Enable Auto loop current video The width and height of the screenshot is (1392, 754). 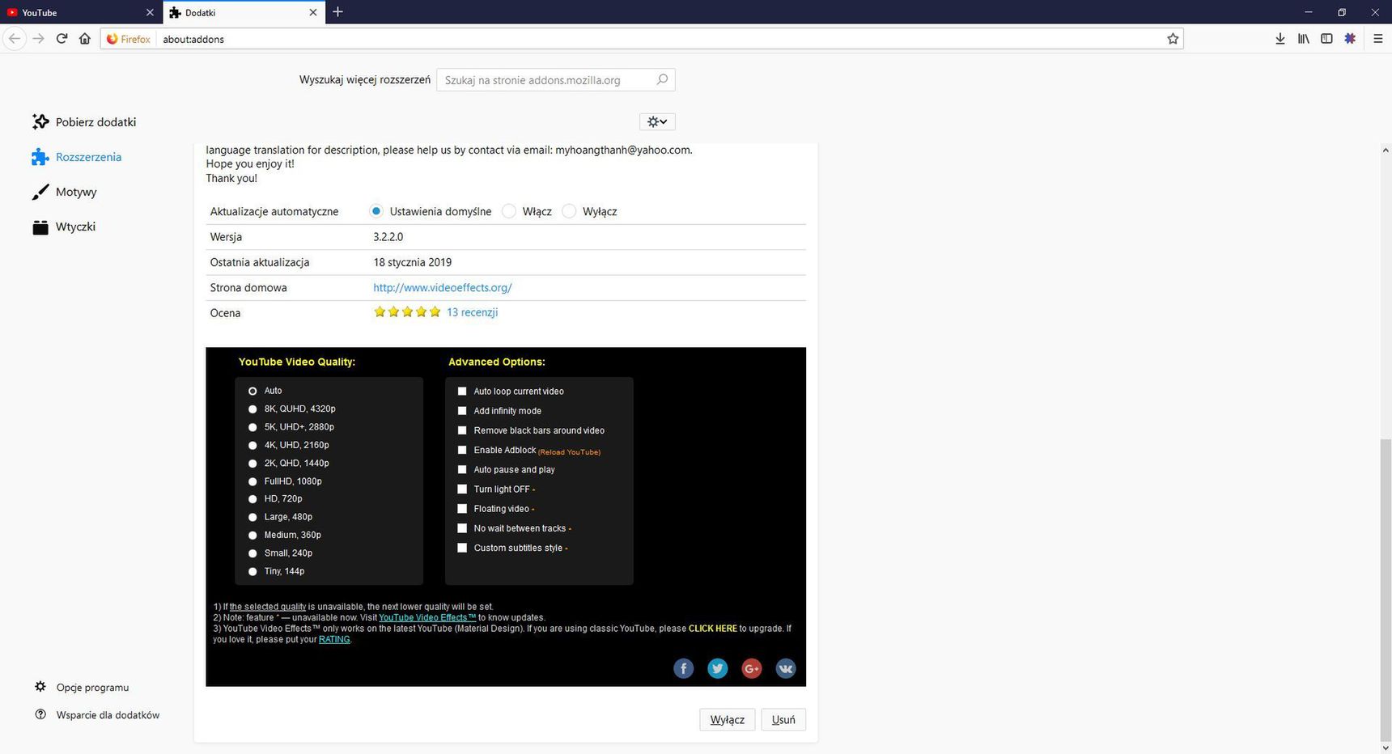[x=462, y=391]
